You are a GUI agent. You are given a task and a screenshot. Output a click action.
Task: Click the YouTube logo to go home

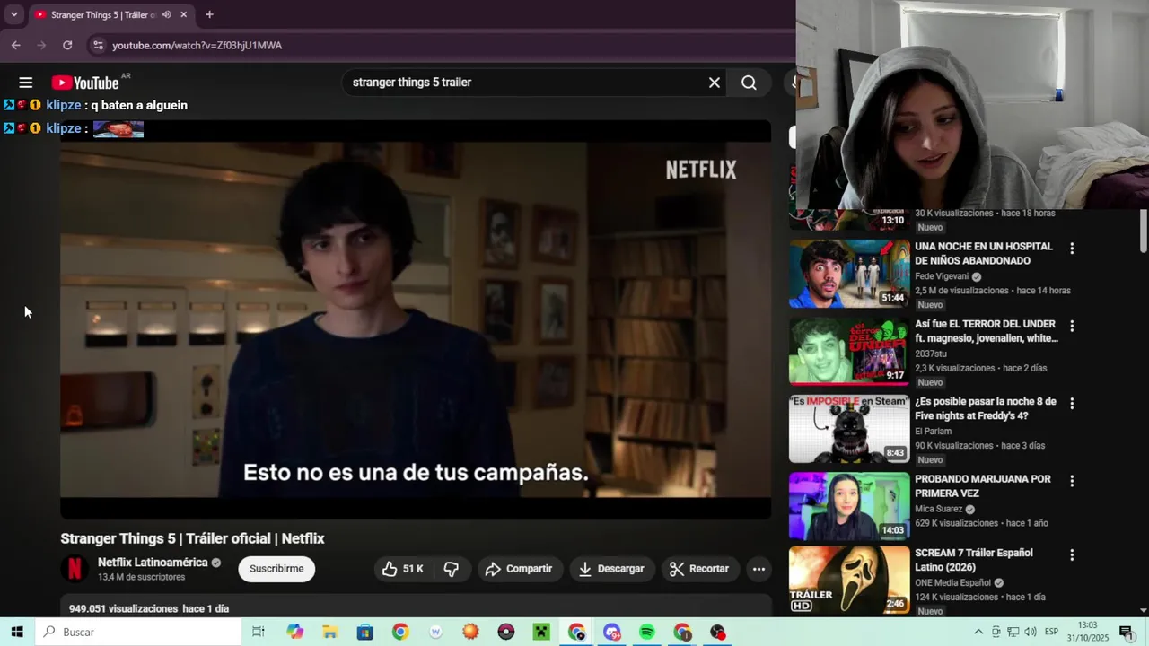[x=84, y=83]
